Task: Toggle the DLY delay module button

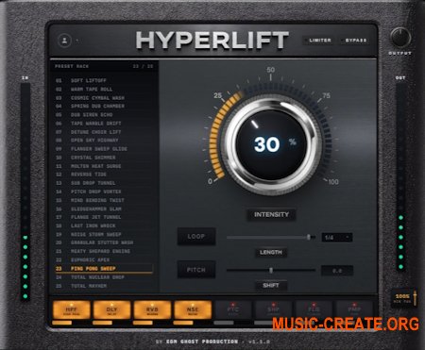Action: 111,309
